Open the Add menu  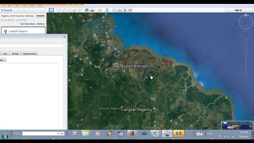tap(32, 6)
